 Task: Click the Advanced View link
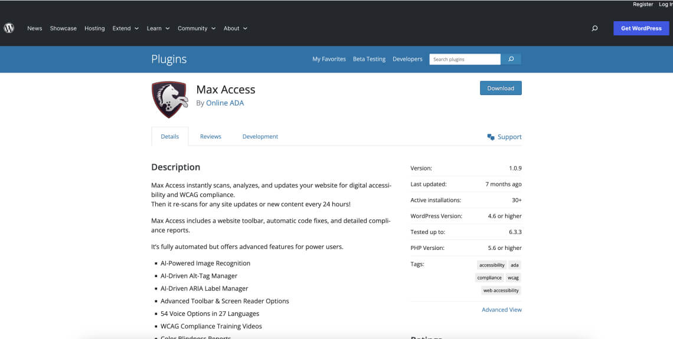pyautogui.click(x=501, y=310)
